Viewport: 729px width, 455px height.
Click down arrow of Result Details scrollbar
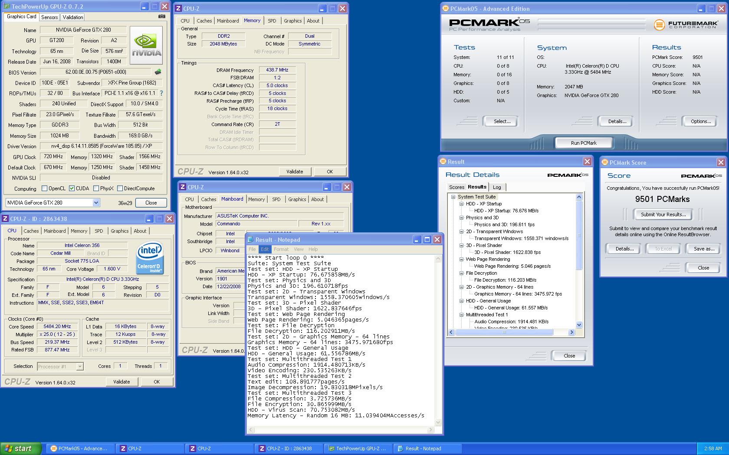tap(579, 325)
